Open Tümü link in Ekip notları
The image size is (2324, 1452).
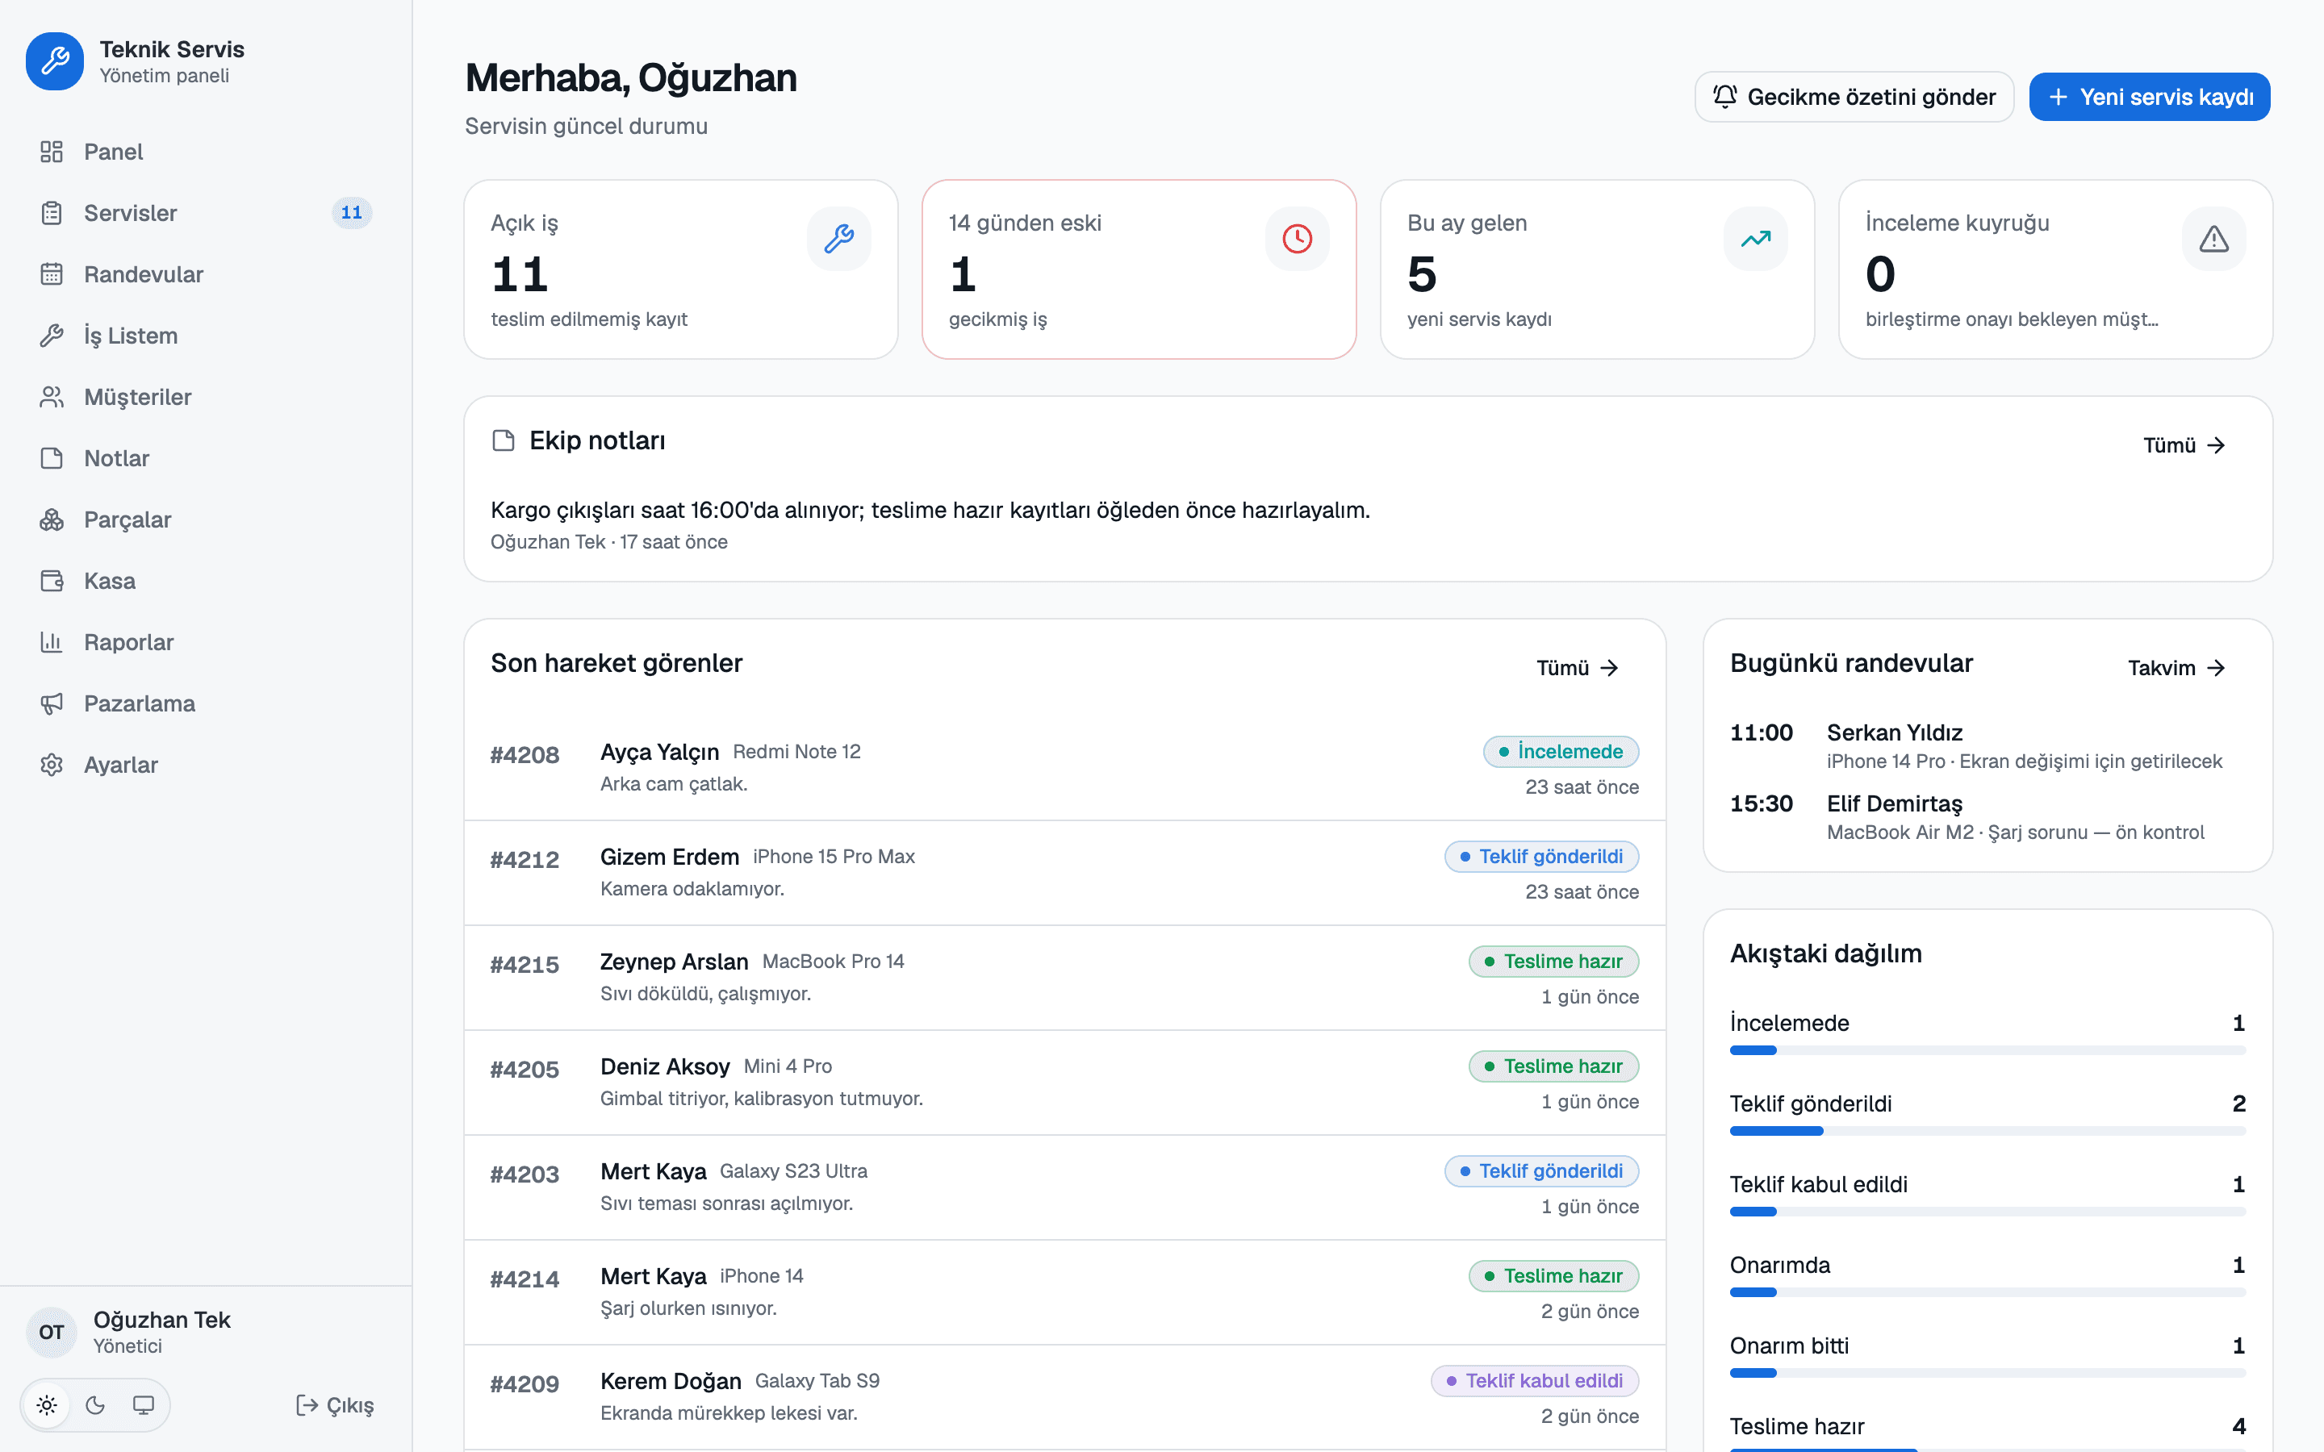coord(2184,445)
